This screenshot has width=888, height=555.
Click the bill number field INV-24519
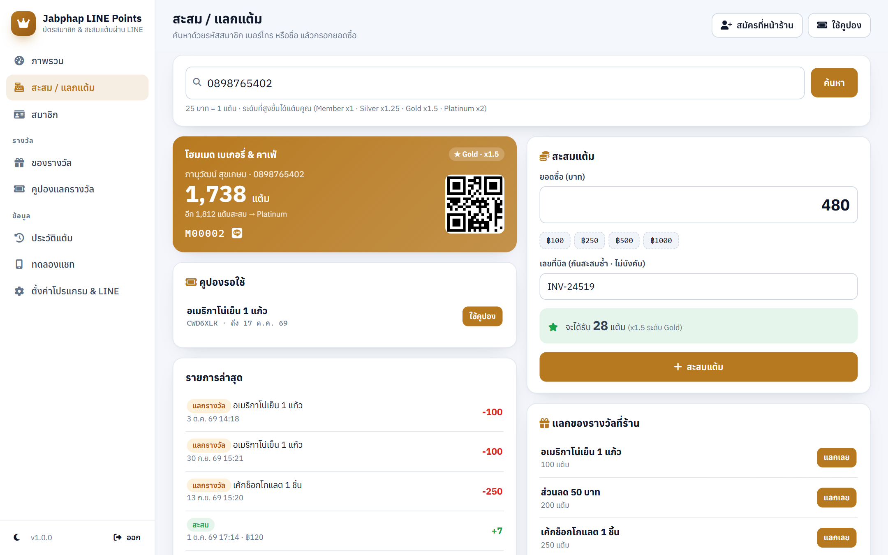coord(698,287)
